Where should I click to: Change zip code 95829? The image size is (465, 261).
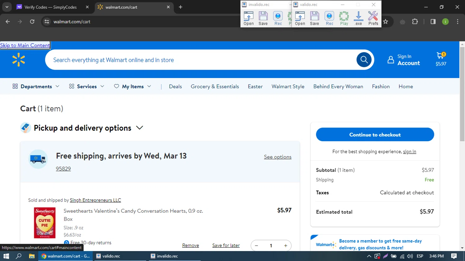63,169
